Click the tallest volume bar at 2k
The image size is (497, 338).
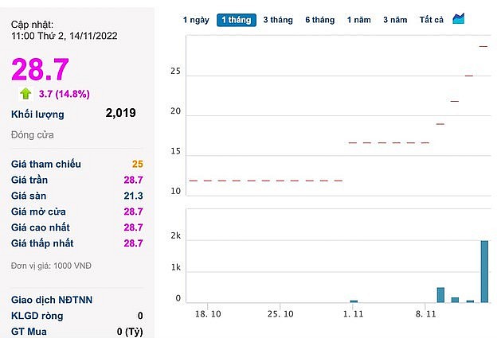pos(483,271)
